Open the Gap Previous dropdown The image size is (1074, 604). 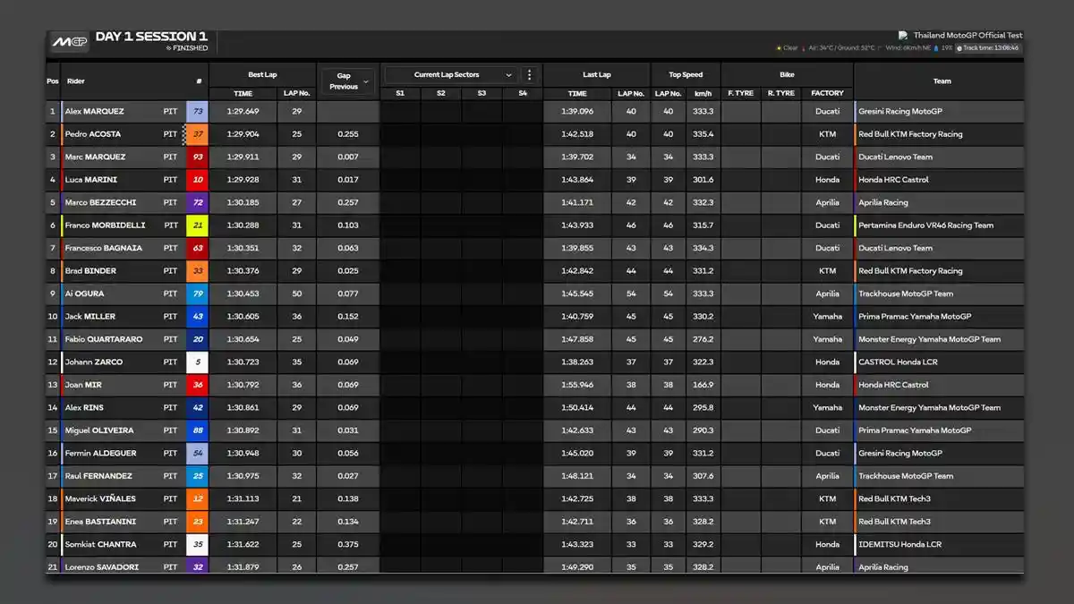[348, 81]
